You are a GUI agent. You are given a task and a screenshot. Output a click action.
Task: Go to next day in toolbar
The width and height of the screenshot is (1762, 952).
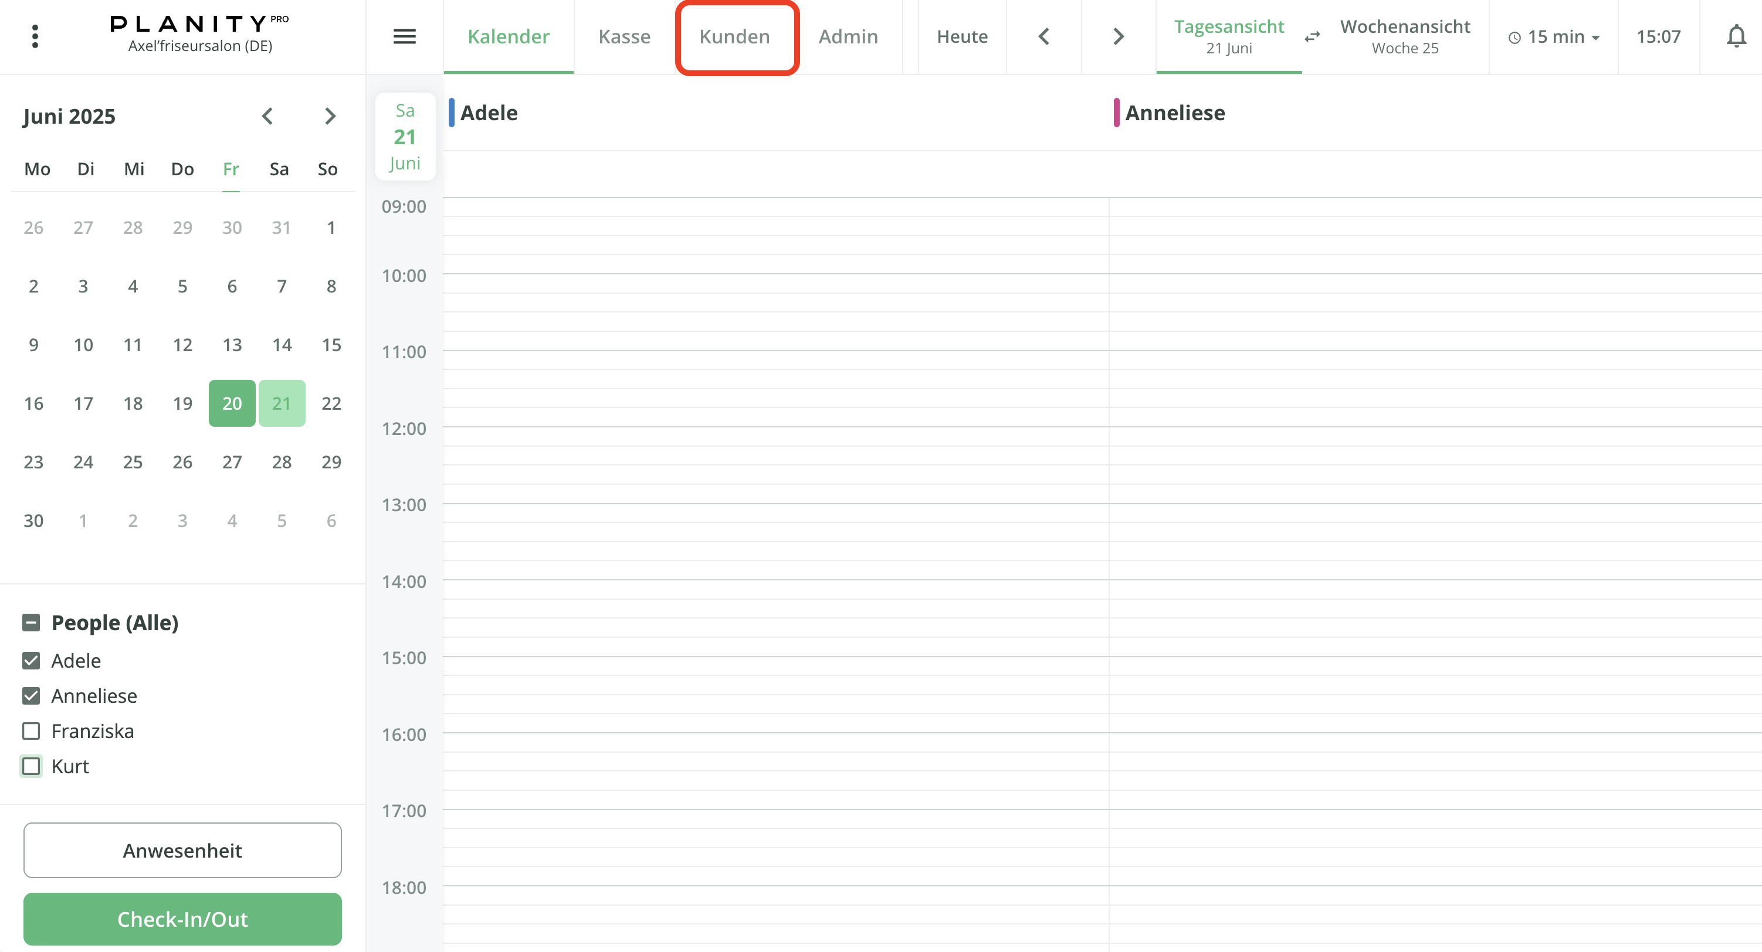point(1119,36)
